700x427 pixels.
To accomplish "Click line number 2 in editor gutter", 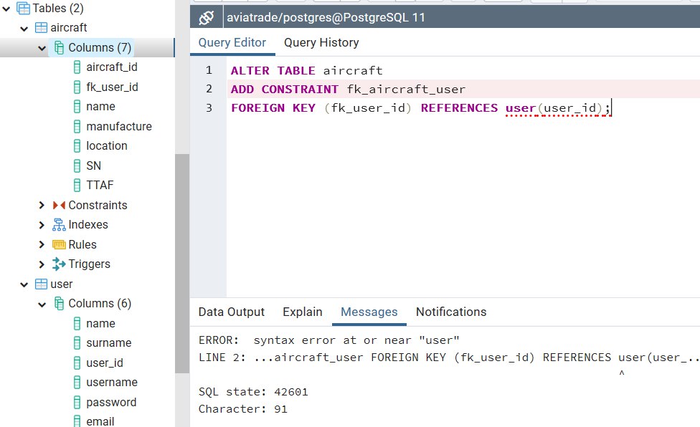I will [209, 89].
